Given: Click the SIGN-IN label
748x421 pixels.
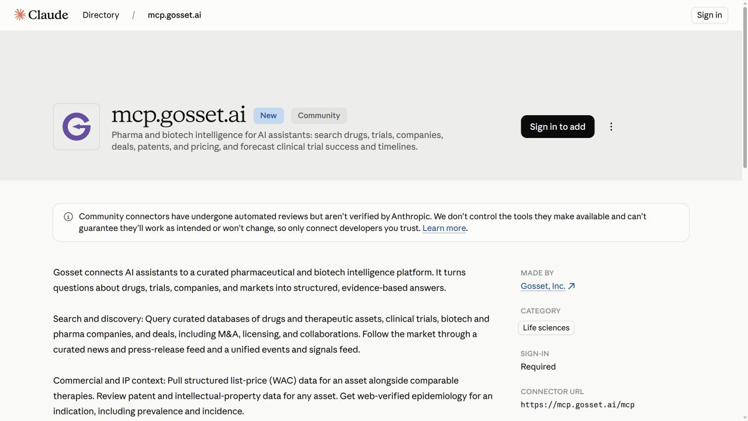Looking at the screenshot, I should pyautogui.click(x=535, y=353).
